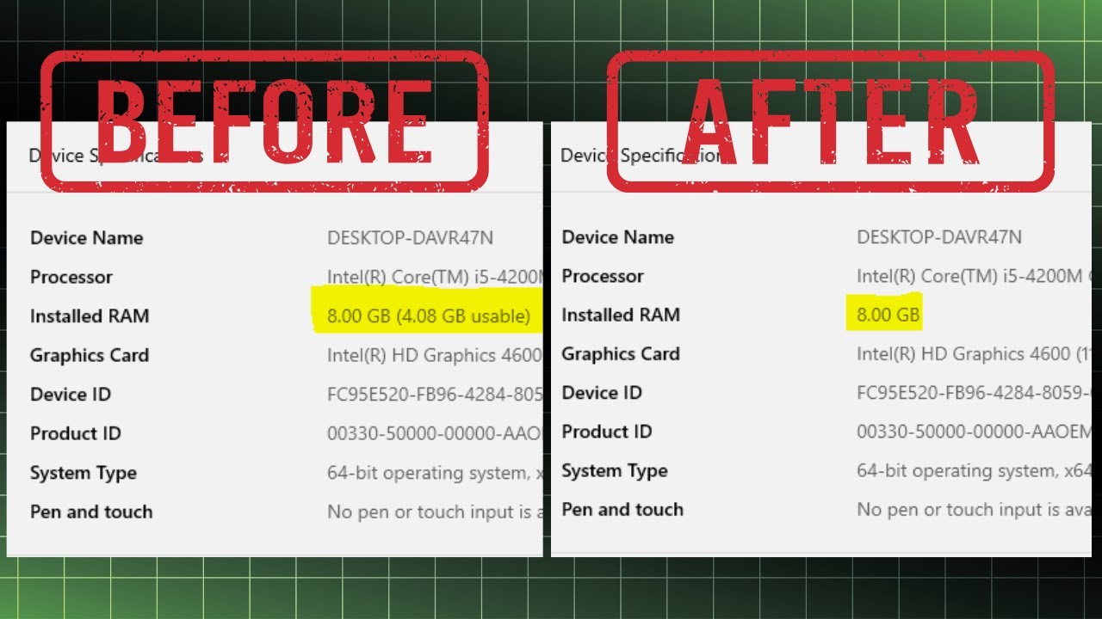Click Device Specifications heading in After panel
1102x619 pixels.
click(x=642, y=156)
